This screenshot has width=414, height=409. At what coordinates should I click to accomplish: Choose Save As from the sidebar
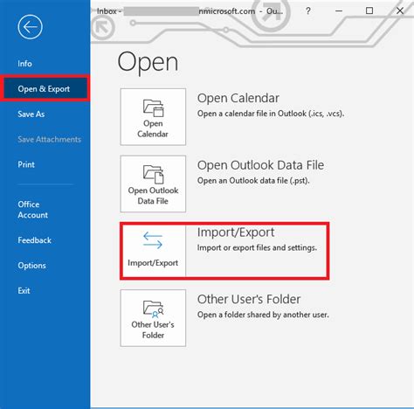tap(31, 114)
